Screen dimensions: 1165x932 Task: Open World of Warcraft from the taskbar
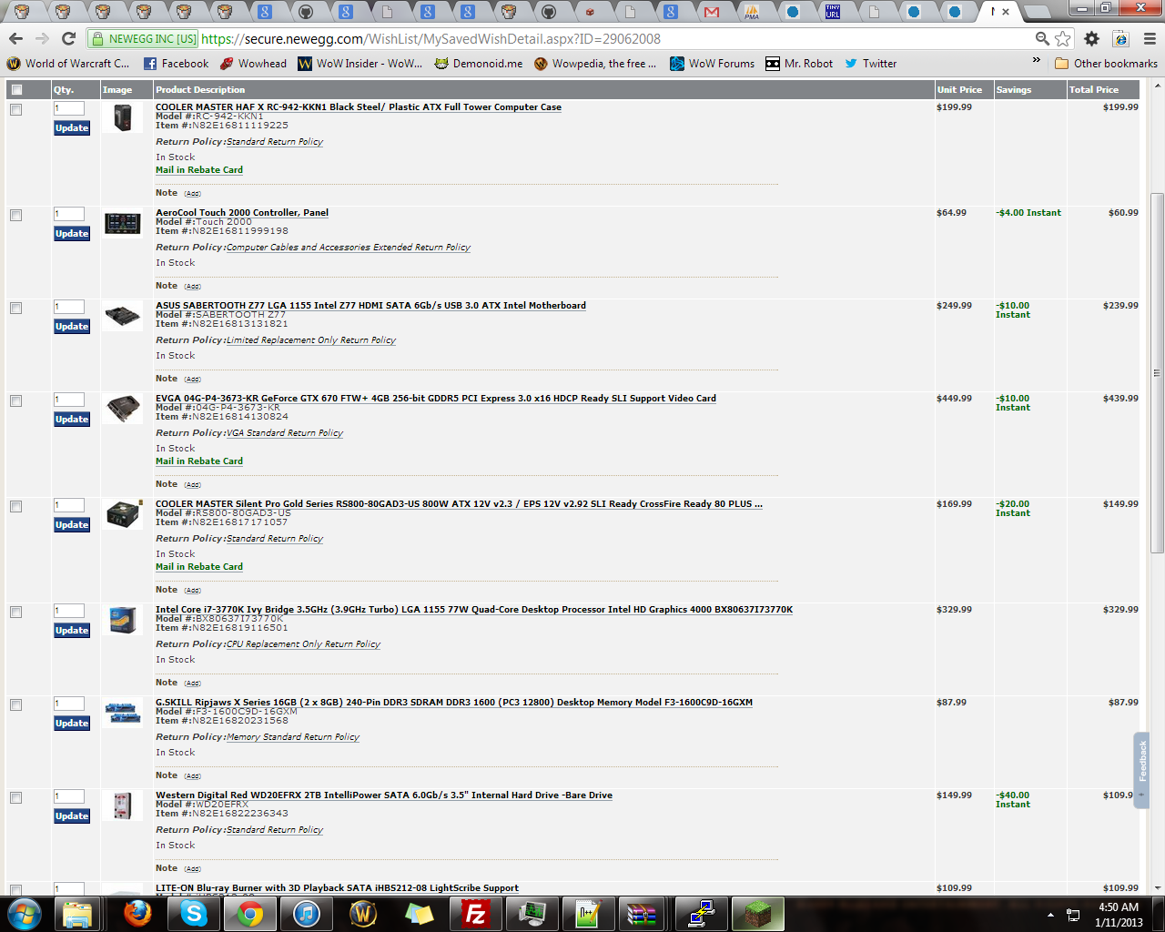pyautogui.click(x=363, y=914)
